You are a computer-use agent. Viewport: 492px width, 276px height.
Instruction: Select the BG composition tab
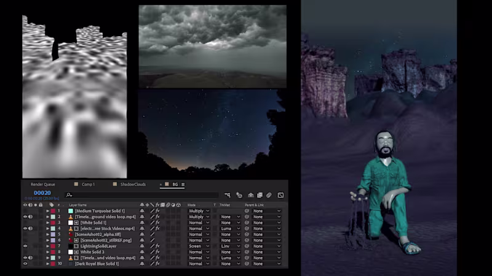click(x=175, y=185)
